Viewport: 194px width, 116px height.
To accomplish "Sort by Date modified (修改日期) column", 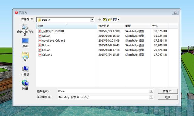I will click(110, 26).
